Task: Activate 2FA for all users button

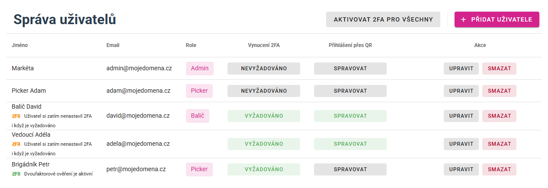Action: 383,19
